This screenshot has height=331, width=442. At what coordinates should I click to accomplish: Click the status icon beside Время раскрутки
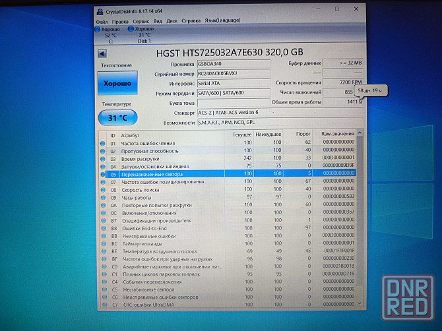[x=102, y=158]
